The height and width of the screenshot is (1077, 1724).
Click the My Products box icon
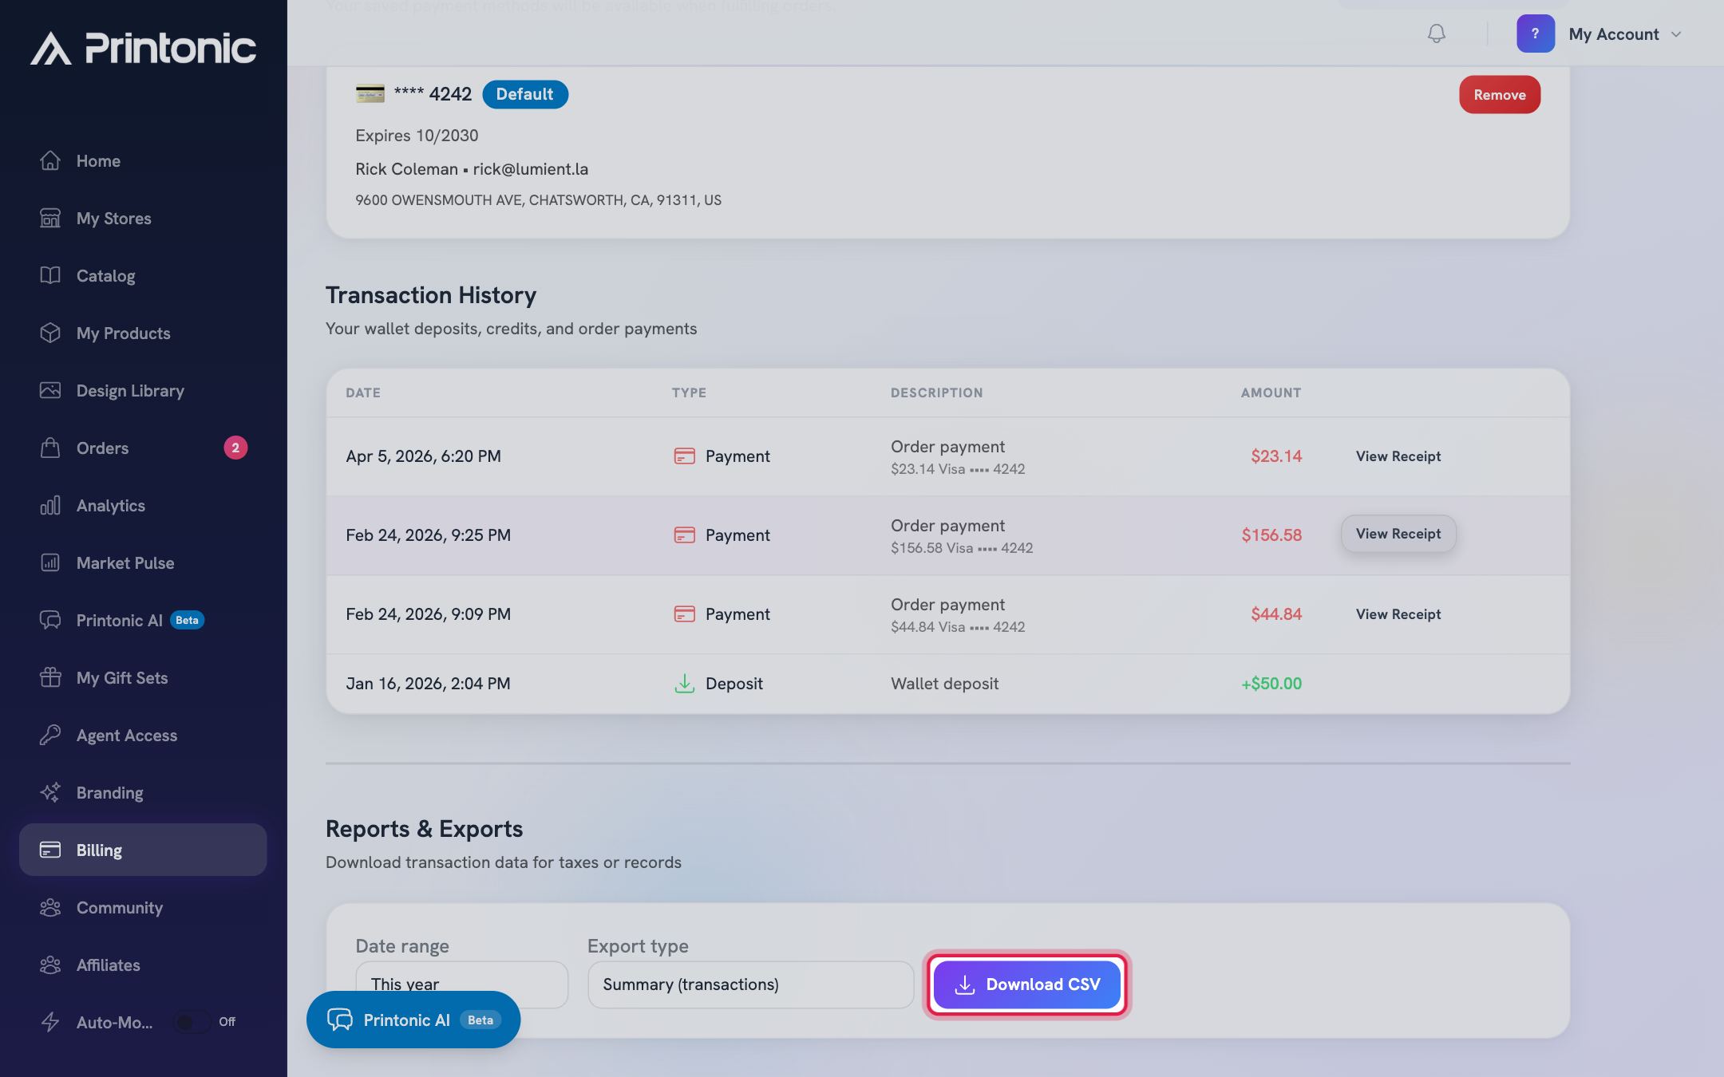tap(50, 333)
